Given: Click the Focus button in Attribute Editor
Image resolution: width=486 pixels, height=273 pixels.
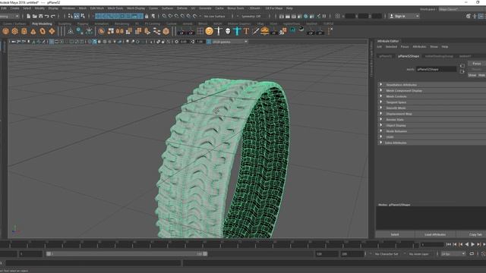Looking at the screenshot, I should click(476, 64).
